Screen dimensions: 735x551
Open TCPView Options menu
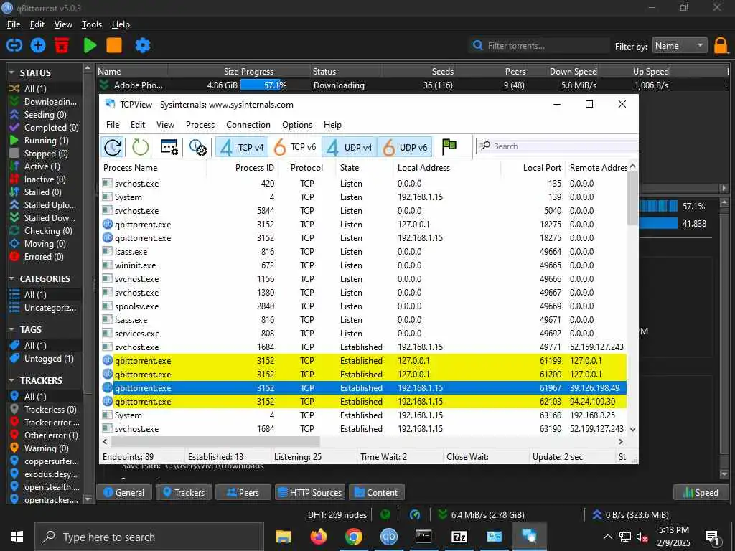click(x=296, y=125)
